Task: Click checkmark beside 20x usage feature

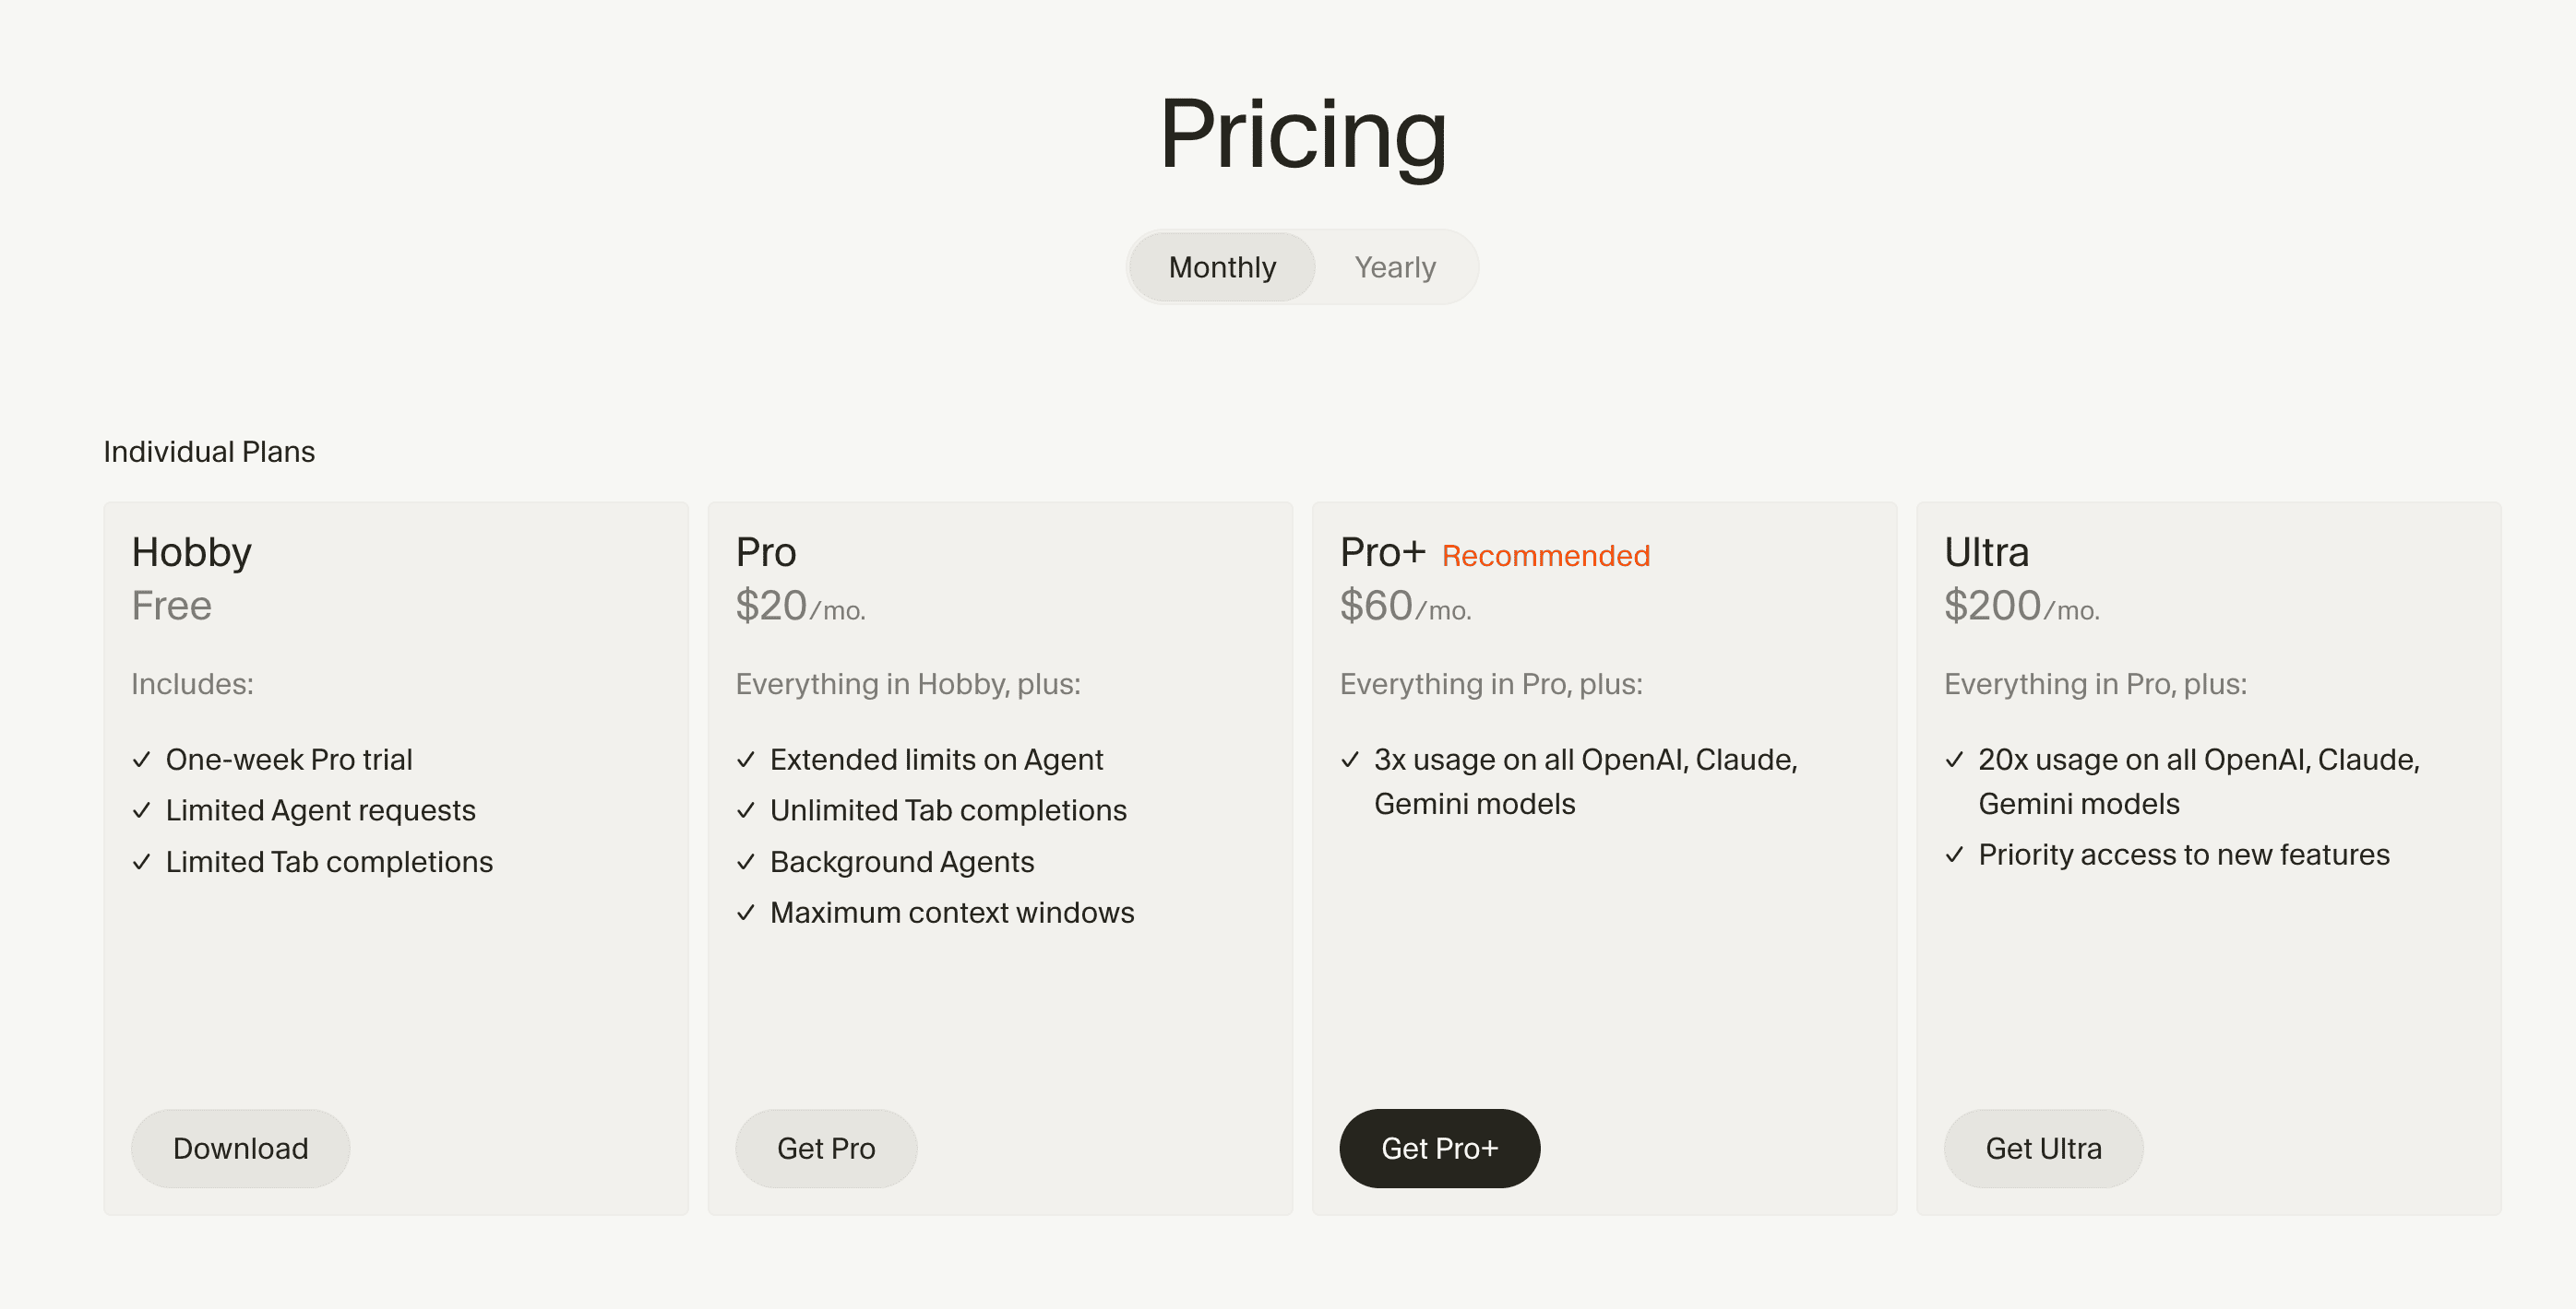Action: (x=1954, y=760)
